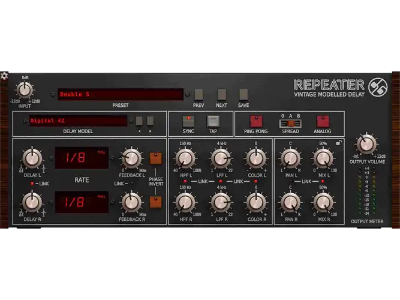400x300 pixels.
Task: Turn the COLOR L knob
Action: coord(256,158)
